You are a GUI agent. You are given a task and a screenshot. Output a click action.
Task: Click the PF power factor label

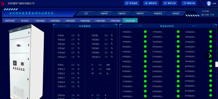[93, 73]
